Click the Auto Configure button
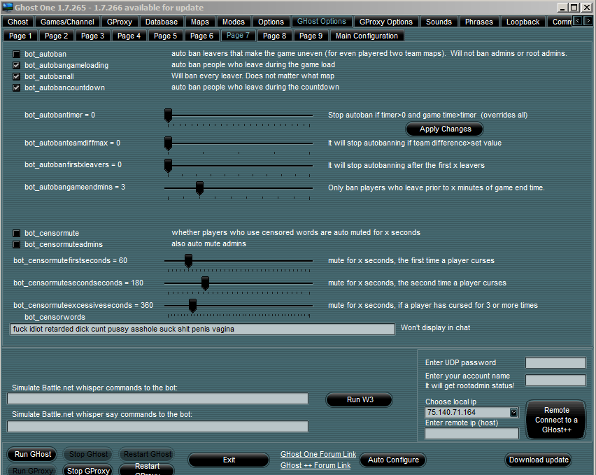 (x=393, y=460)
